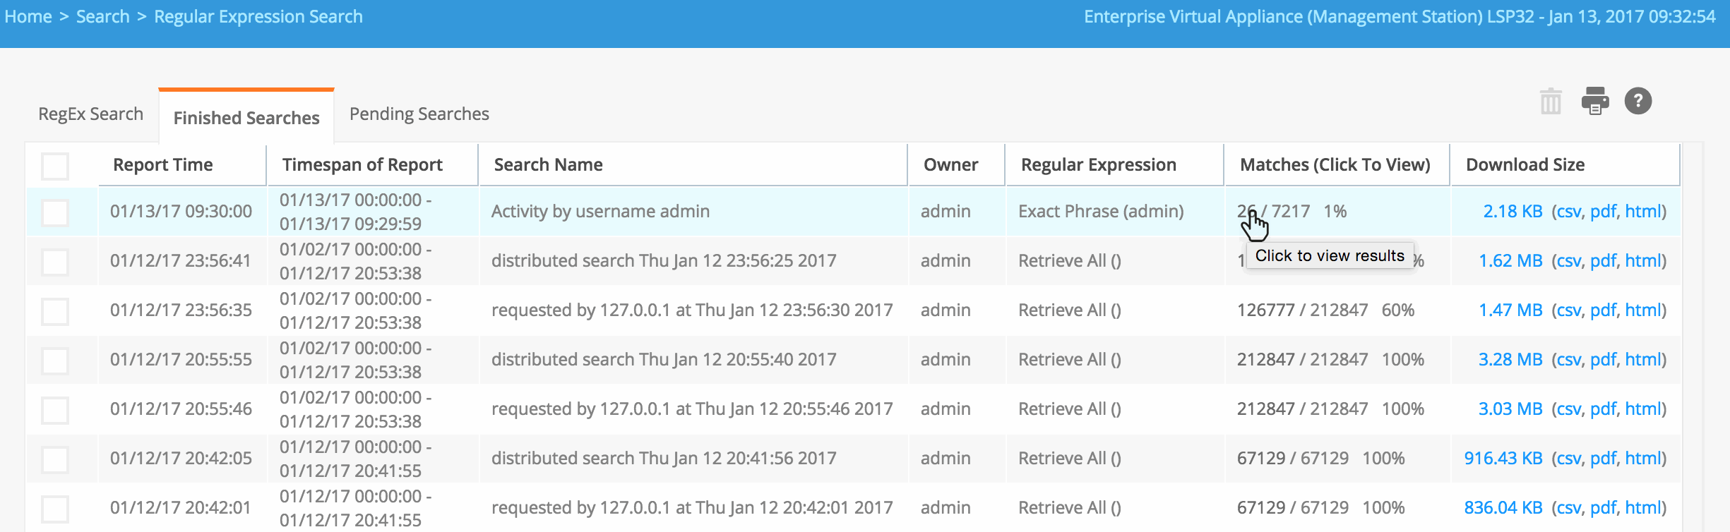Switch to the RegEx Search tab
Image resolution: width=1730 pixels, height=532 pixels.
pos(90,114)
